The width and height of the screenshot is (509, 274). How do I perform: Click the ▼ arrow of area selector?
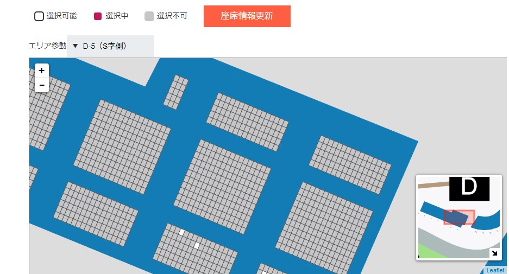point(76,46)
